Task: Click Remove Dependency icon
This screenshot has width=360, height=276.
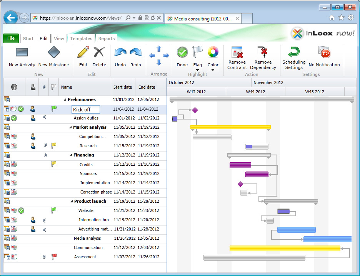Action: point(263,52)
